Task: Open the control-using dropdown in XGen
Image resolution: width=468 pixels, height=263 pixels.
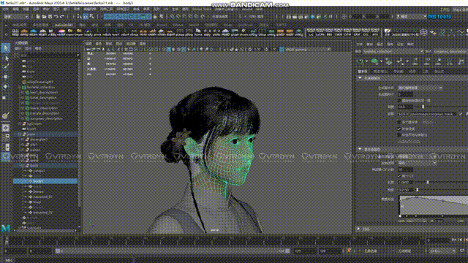Action: coord(418,163)
